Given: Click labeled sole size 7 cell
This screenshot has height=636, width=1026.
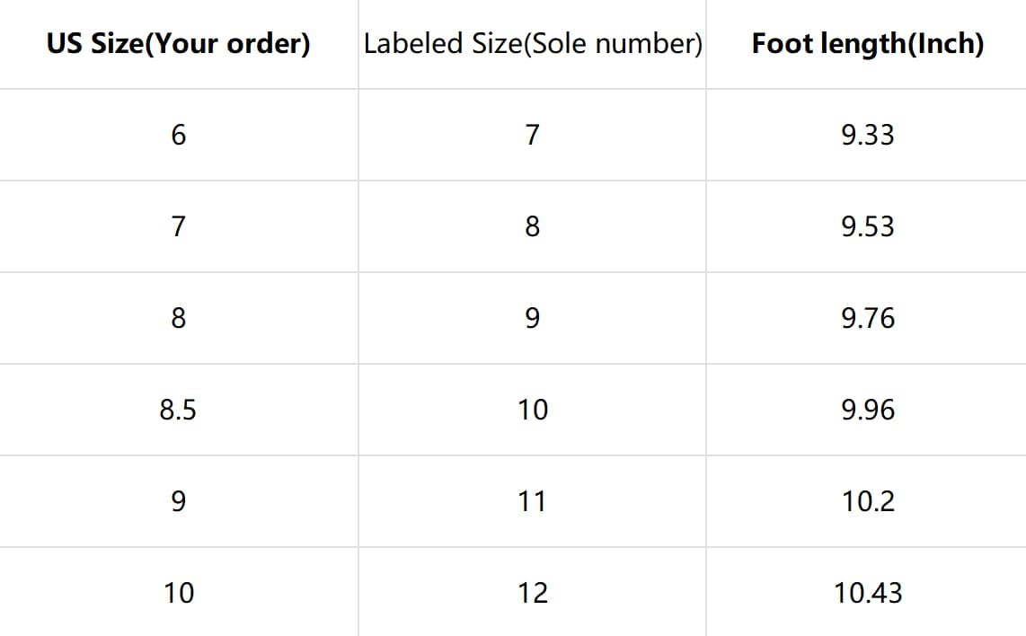Looking at the screenshot, I should click(x=532, y=135).
